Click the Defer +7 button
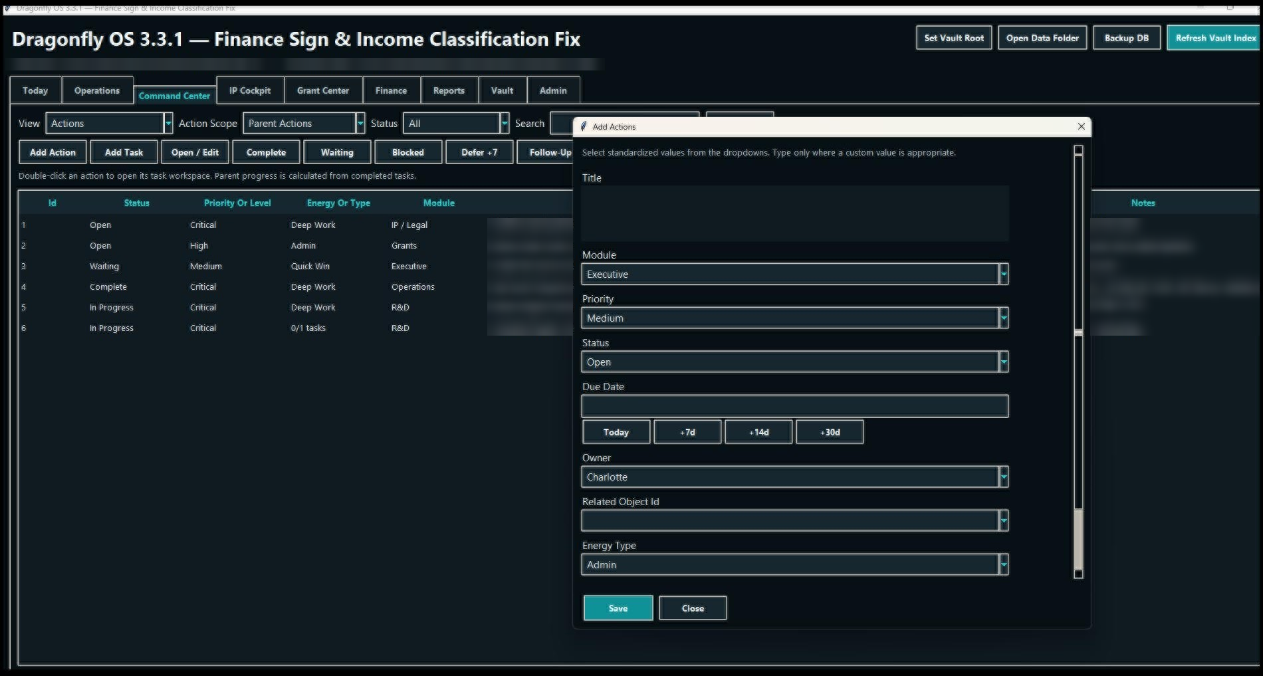 pyautogui.click(x=479, y=152)
